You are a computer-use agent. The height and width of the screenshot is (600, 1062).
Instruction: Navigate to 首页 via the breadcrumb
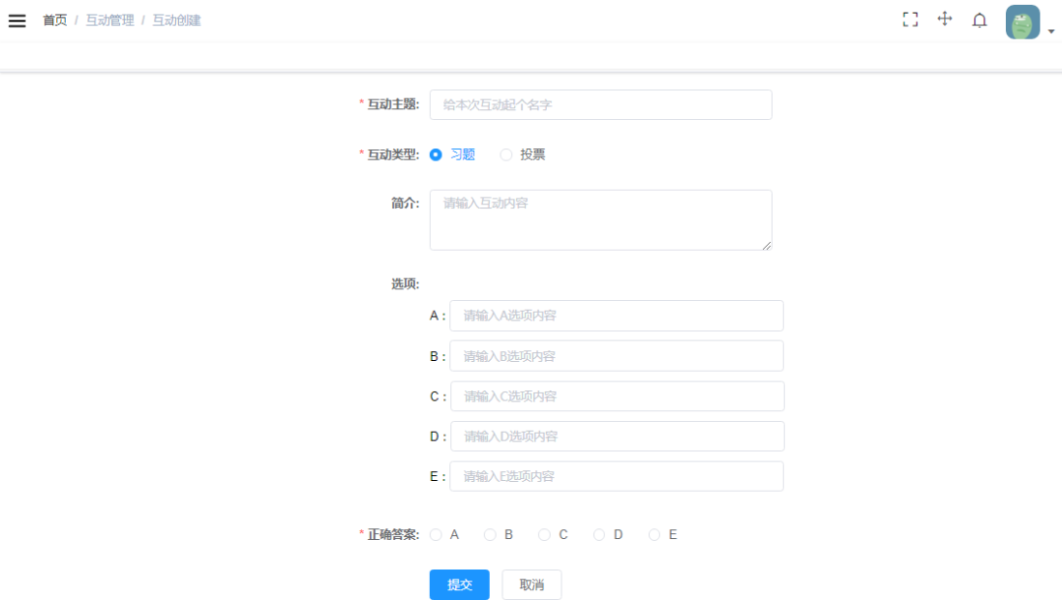pos(54,19)
